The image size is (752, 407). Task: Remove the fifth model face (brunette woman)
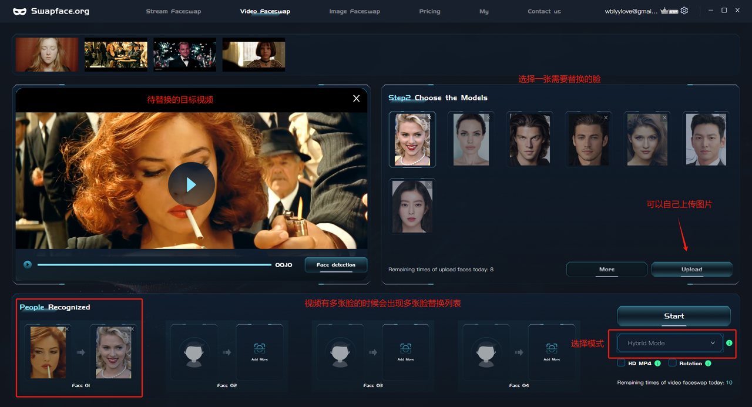coord(664,117)
